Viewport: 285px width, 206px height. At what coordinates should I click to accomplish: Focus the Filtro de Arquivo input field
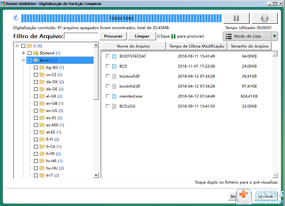pos(81,36)
